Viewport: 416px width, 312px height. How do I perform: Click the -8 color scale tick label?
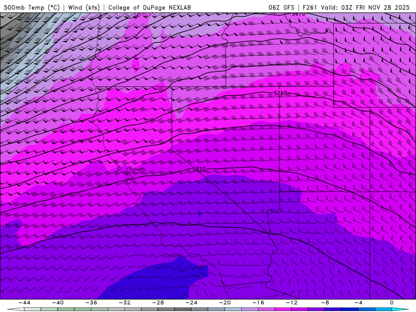pyautogui.click(x=326, y=303)
